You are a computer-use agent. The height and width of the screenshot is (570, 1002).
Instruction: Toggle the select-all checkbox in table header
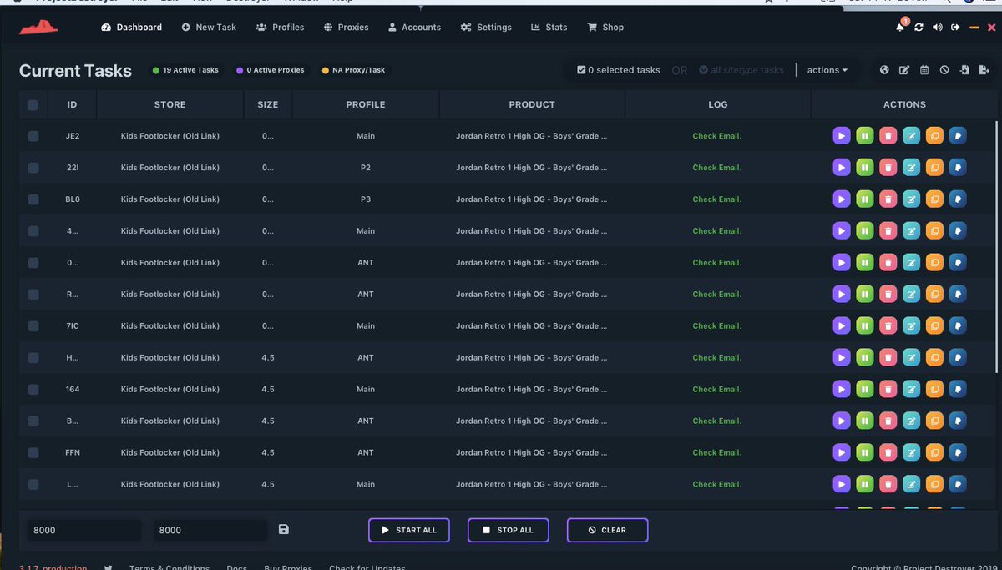33,105
